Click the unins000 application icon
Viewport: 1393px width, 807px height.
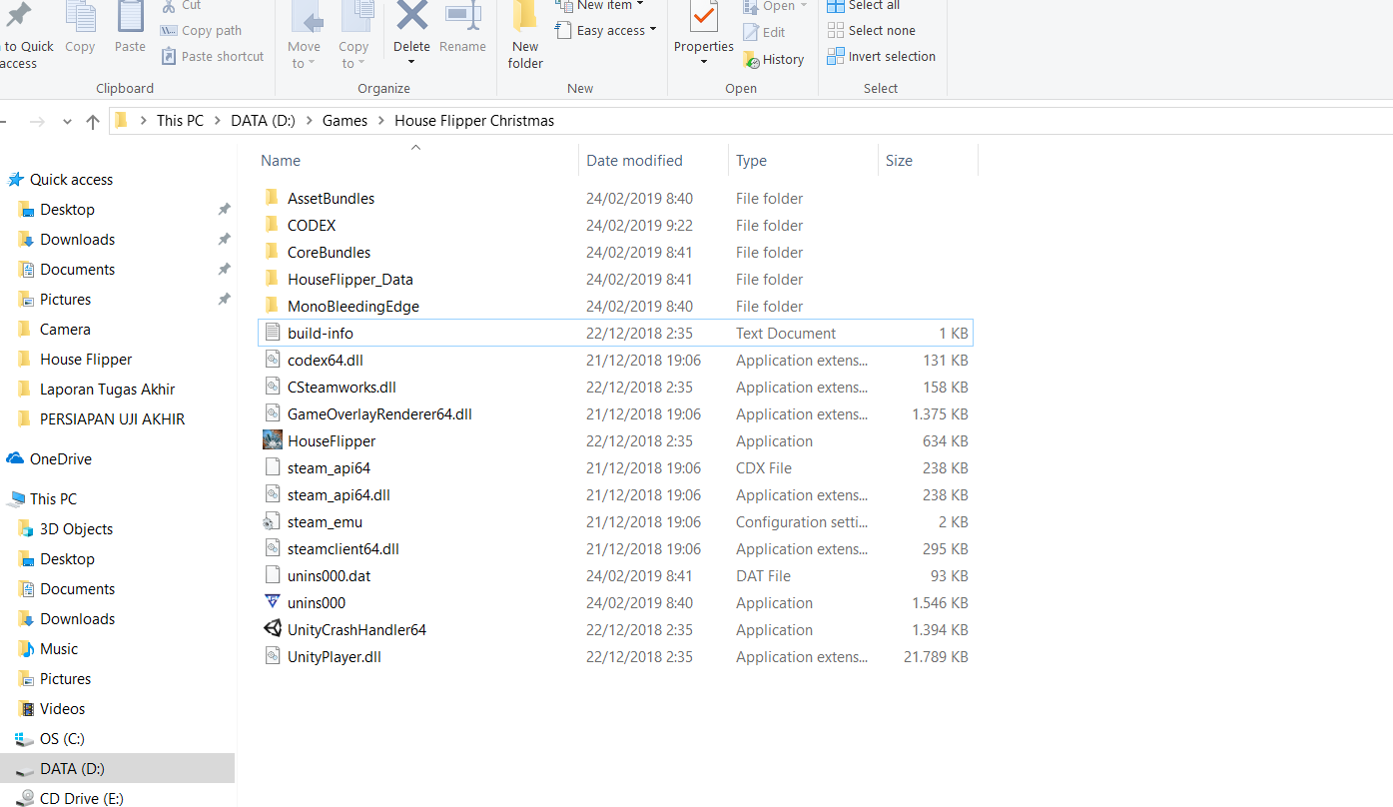tap(273, 602)
